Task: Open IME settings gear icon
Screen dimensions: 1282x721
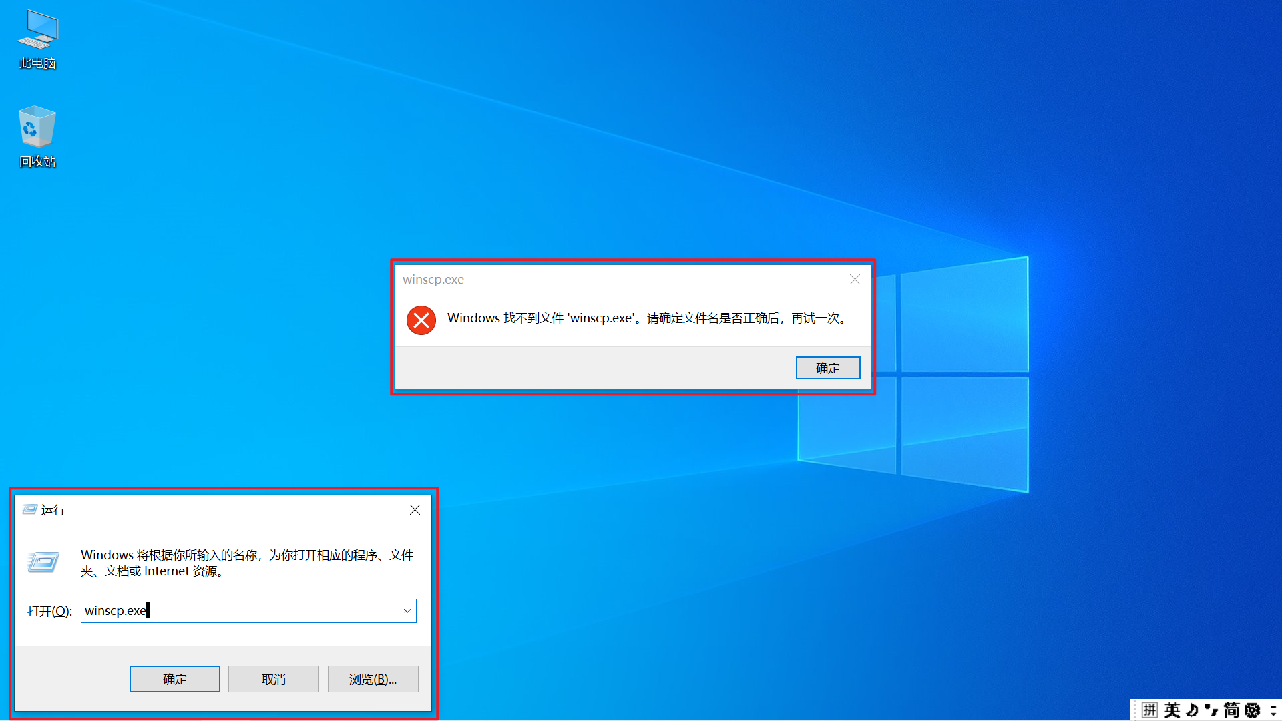Action: click(x=1253, y=710)
